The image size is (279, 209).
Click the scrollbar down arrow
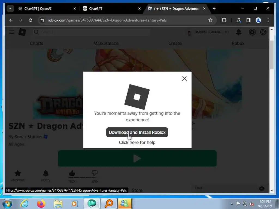pos(272,191)
